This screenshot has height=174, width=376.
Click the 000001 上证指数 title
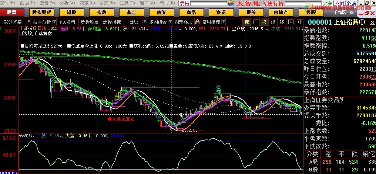[x=336, y=22]
